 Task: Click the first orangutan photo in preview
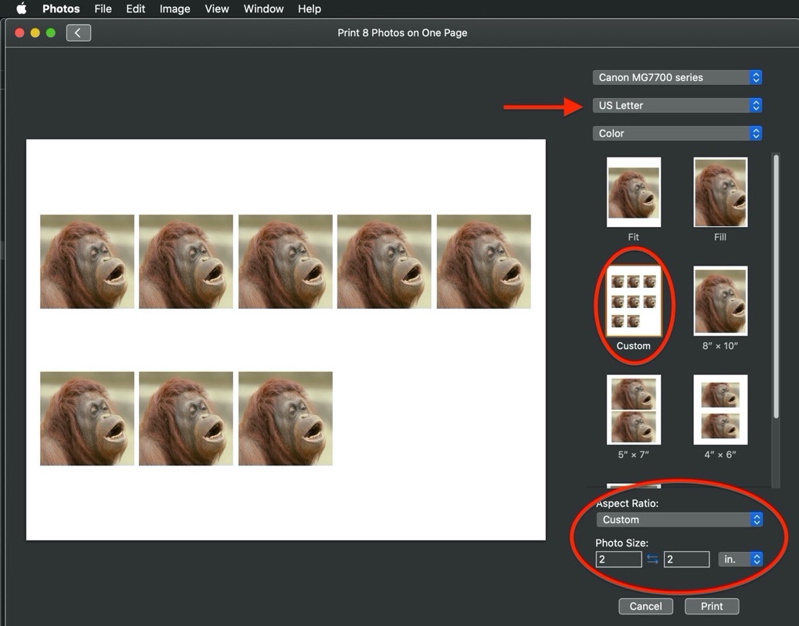(x=87, y=262)
